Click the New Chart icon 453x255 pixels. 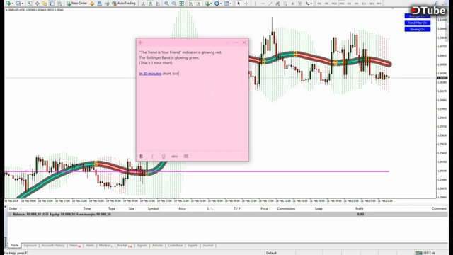8,4
